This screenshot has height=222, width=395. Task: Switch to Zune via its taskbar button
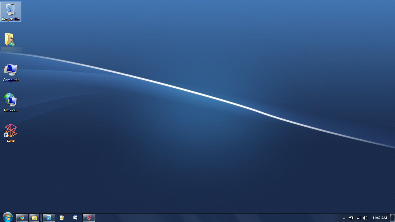click(89, 218)
